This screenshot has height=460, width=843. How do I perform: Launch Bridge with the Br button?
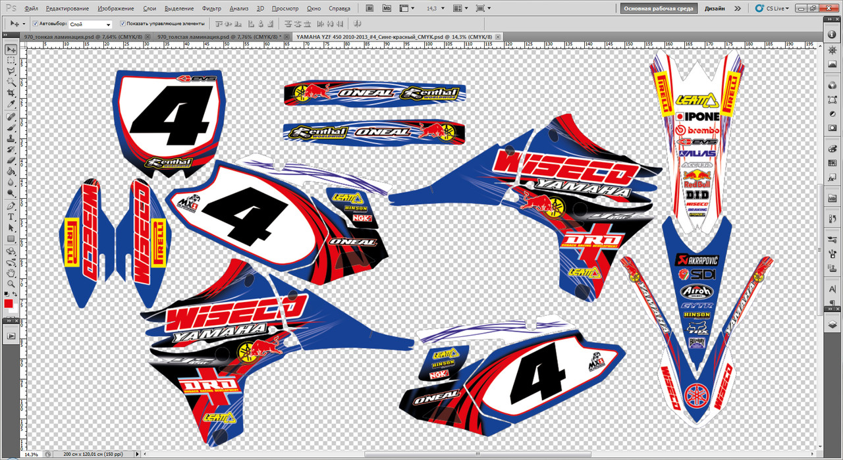click(x=370, y=9)
